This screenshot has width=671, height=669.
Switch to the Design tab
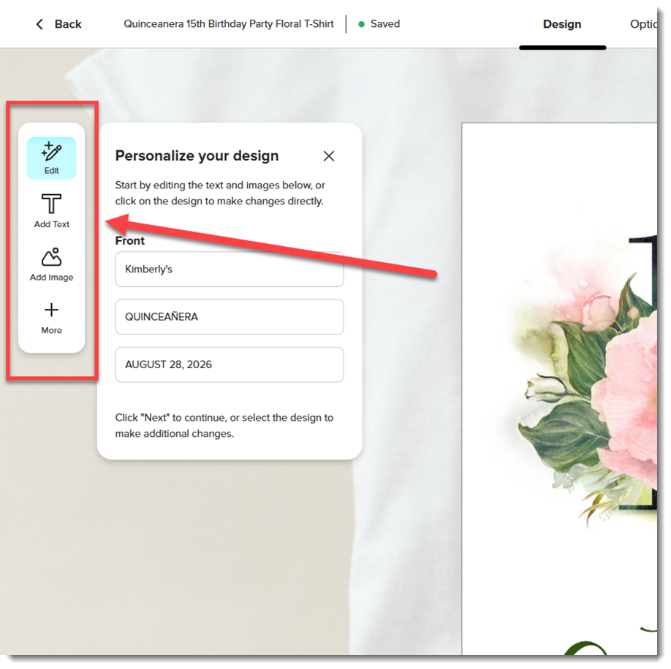(562, 24)
